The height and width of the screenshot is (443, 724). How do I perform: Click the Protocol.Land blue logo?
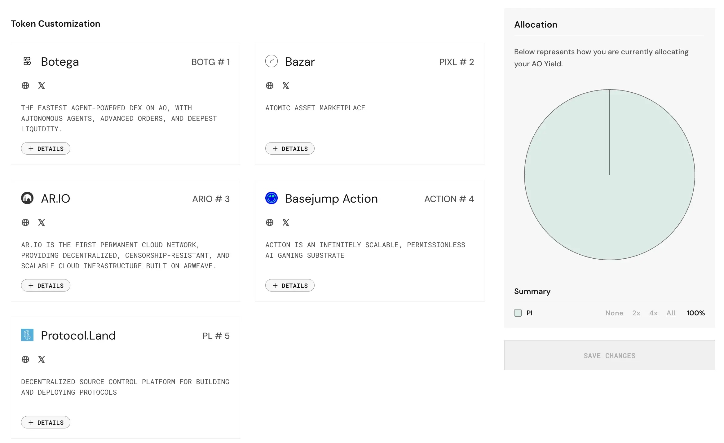pyautogui.click(x=27, y=335)
